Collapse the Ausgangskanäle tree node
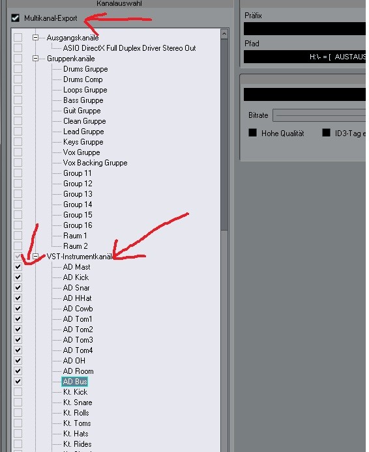The height and width of the screenshot is (452, 369). point(35,38)
